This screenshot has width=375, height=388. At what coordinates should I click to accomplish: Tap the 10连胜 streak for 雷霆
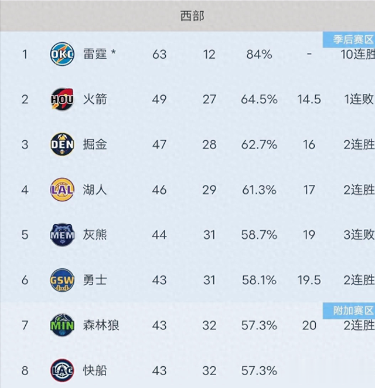(x=357, y=54)
